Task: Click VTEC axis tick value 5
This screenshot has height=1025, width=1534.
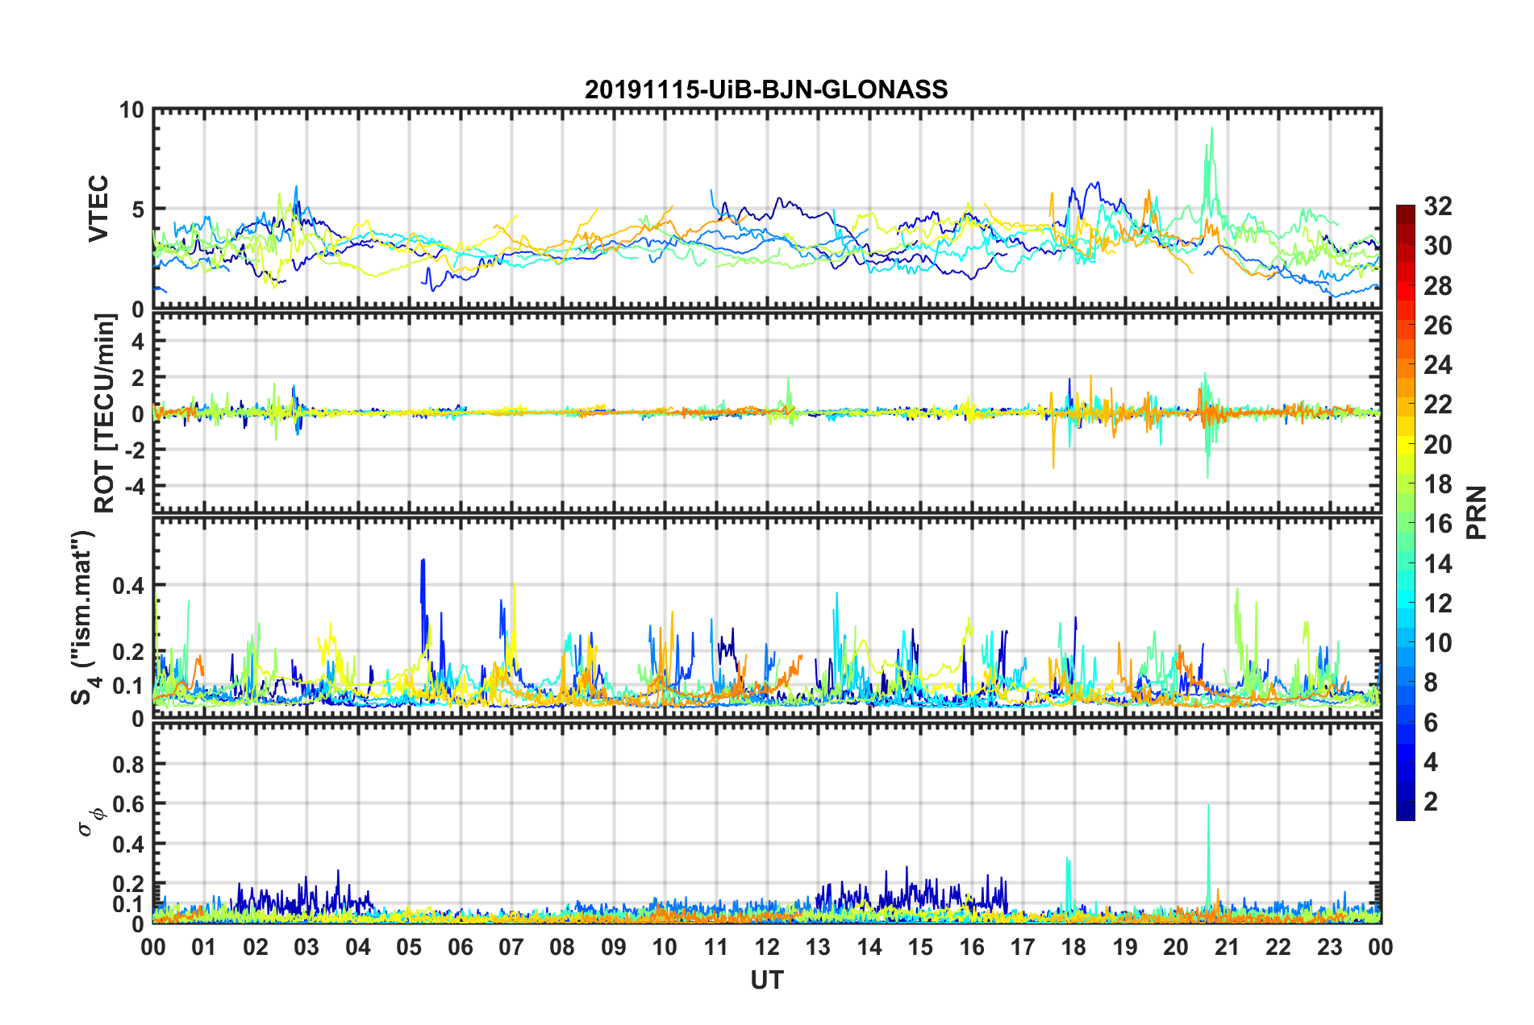Action: [x=137, y=210]
